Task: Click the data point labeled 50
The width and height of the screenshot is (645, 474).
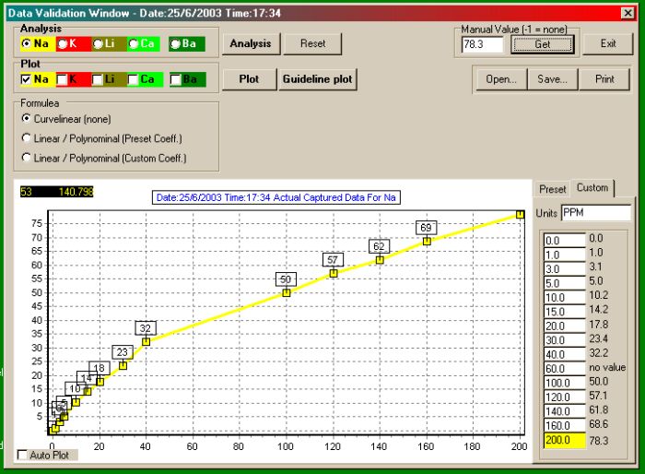Action: click(x=287, y=292)
